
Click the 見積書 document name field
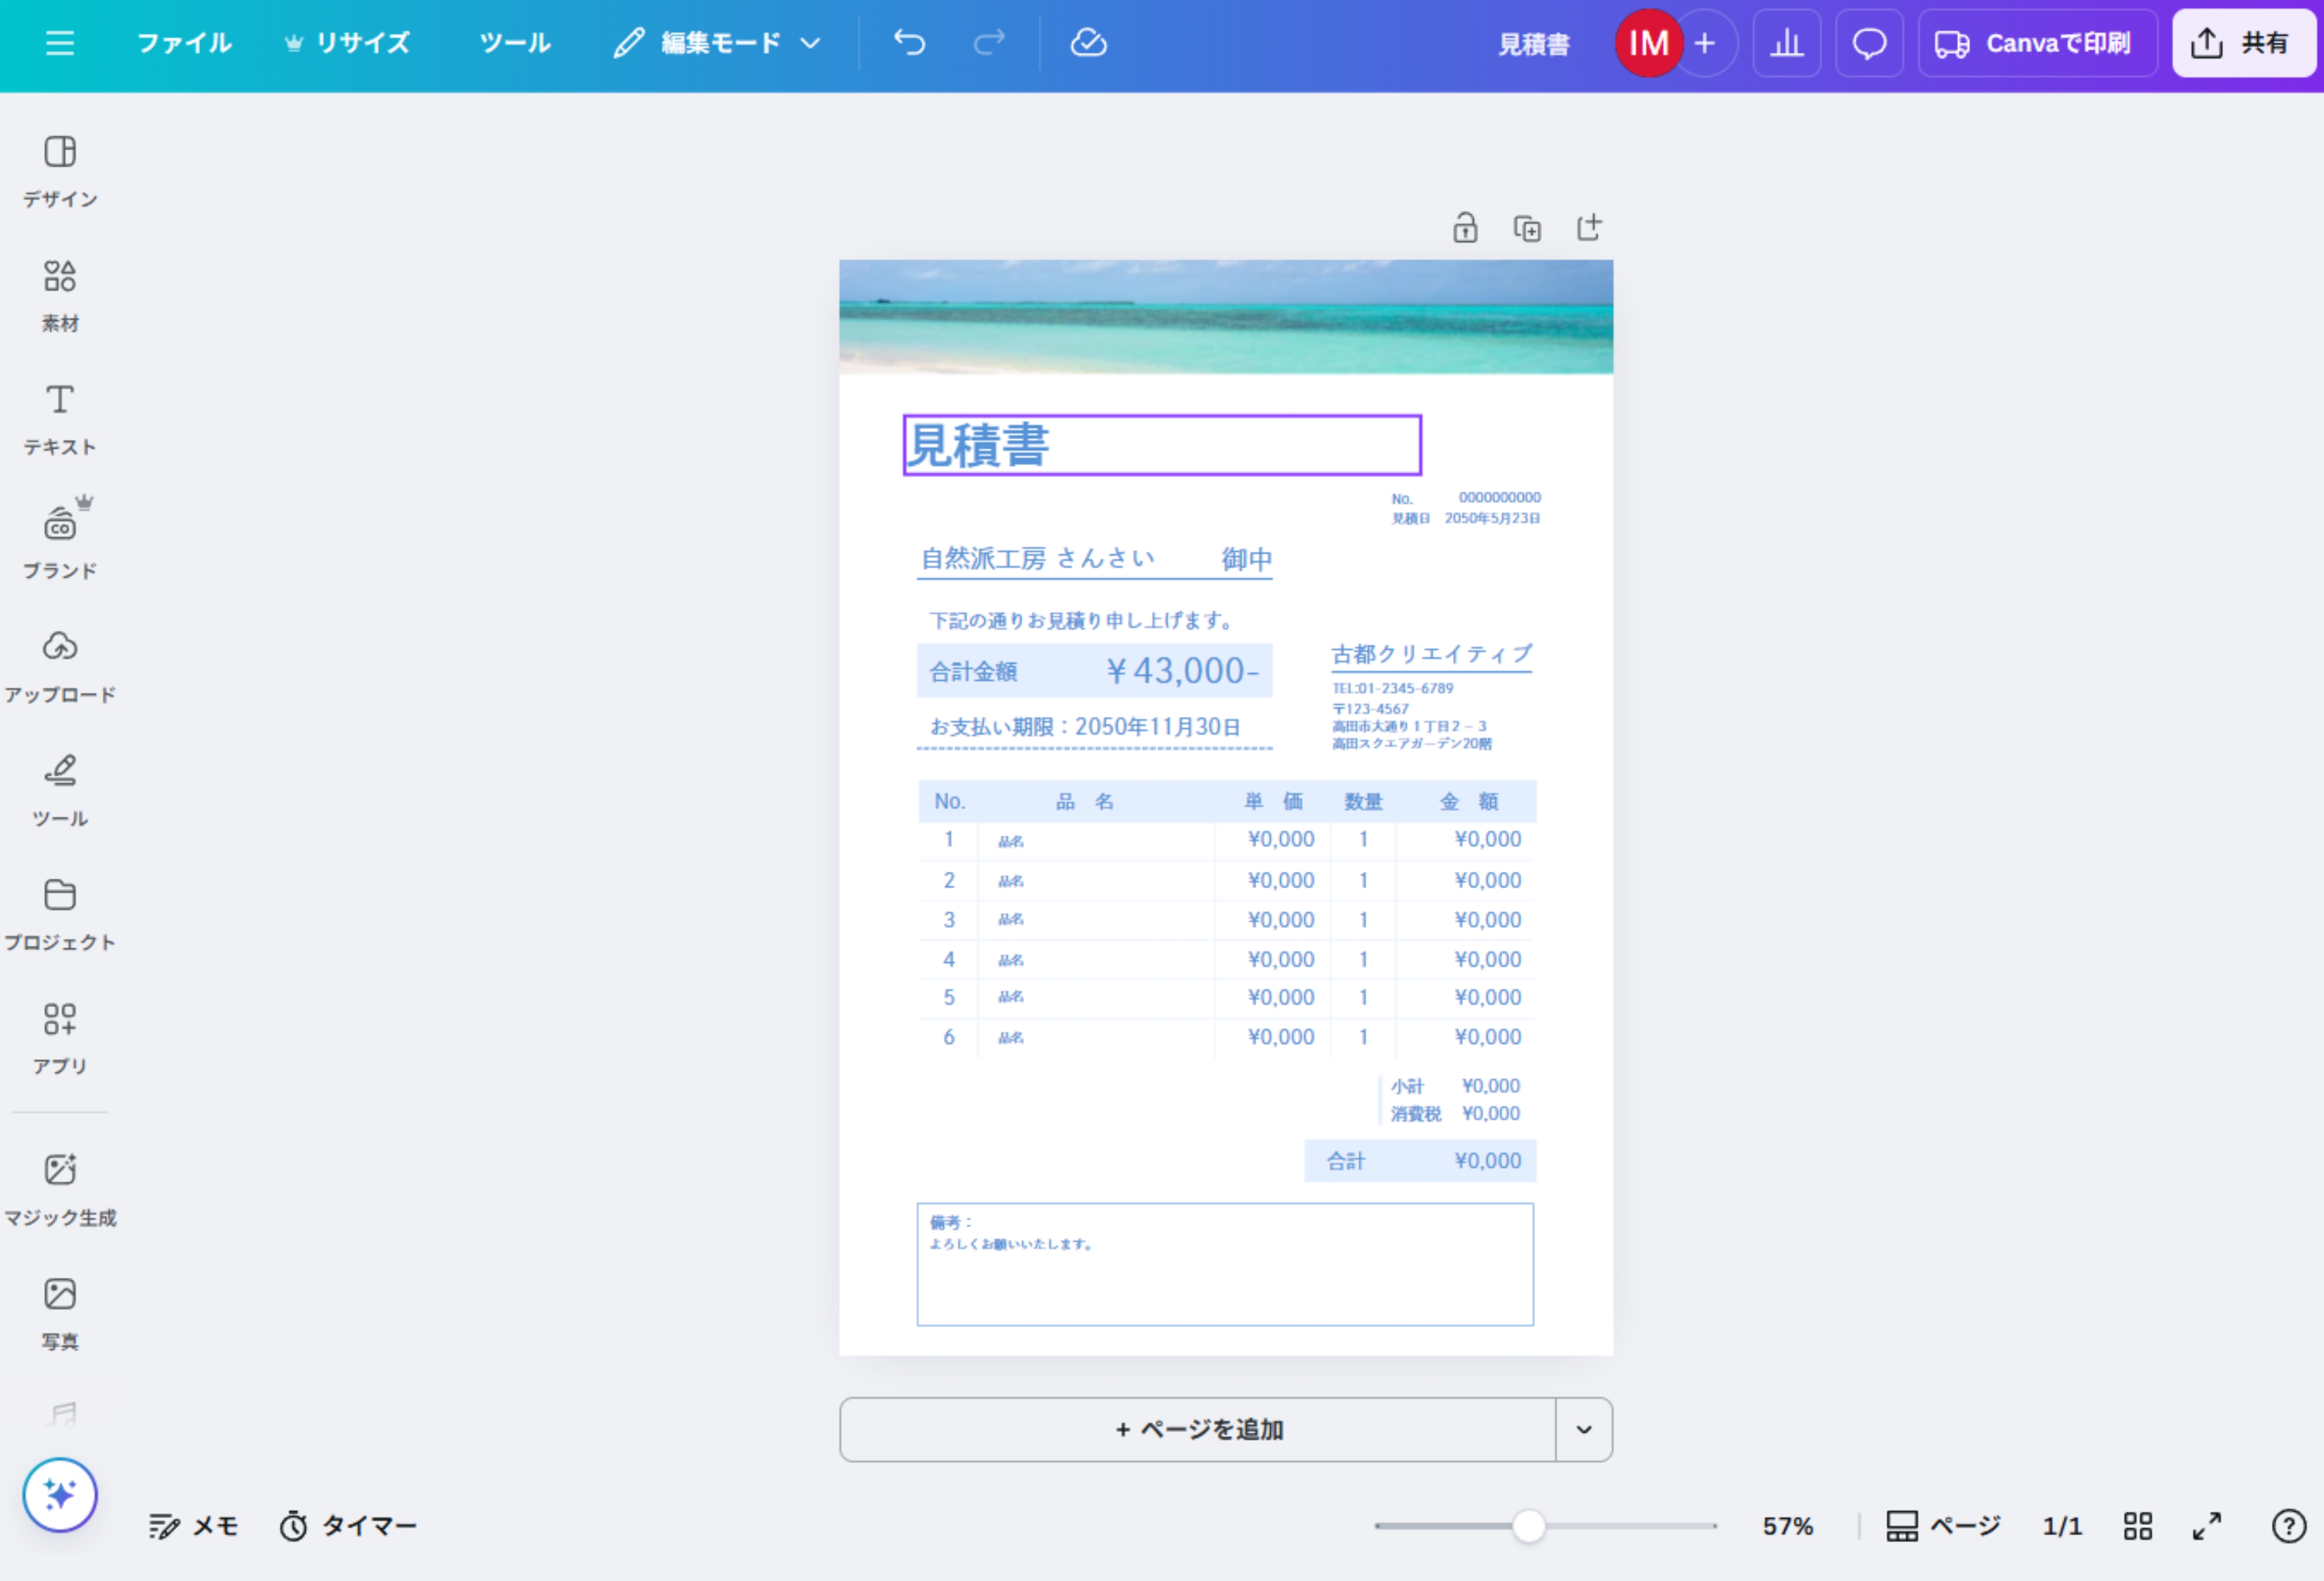(x=1534, y=43)
